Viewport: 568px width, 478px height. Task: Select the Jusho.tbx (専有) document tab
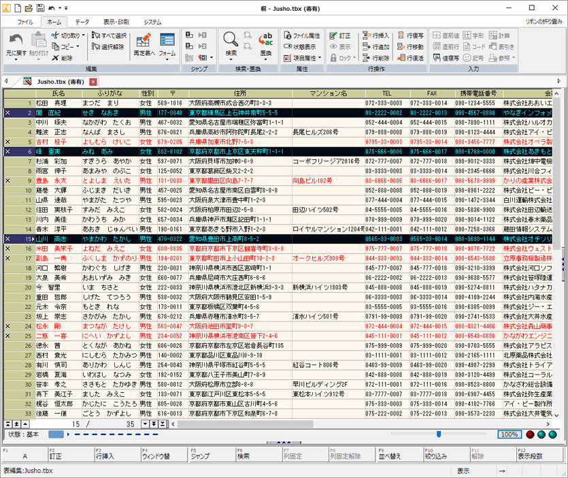point(60,82)
